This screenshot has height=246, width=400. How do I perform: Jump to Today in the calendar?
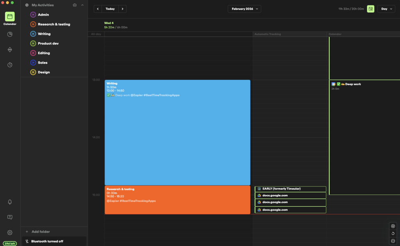[x=110, y=9]
